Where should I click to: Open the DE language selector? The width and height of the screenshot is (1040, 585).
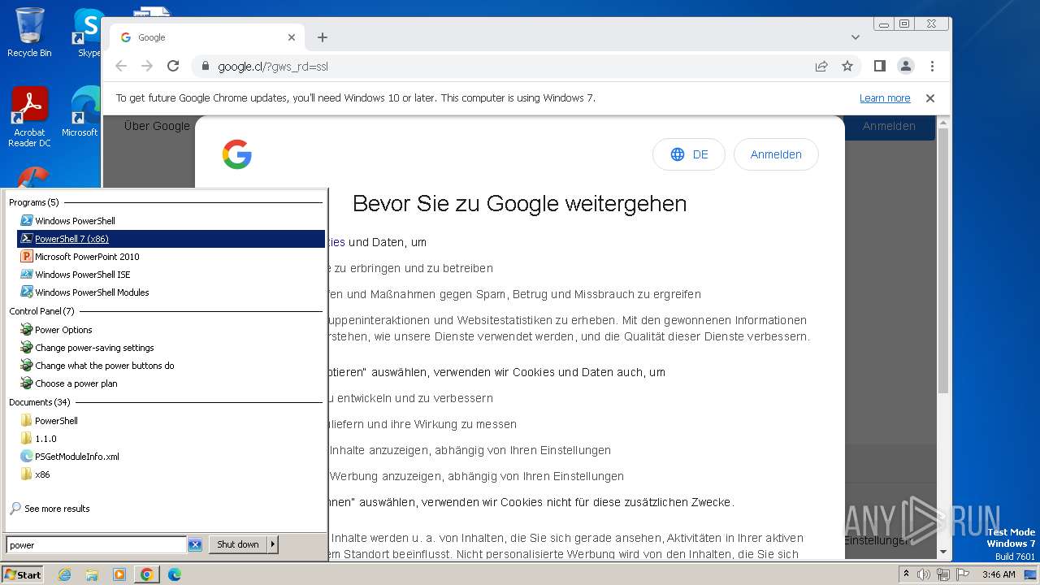tap(689, 154)
